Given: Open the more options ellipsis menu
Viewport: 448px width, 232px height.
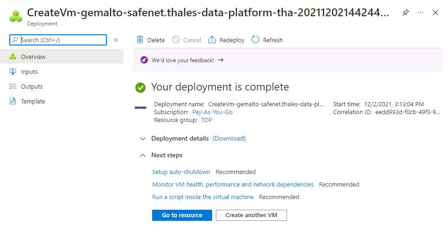Looking at the screenshot, I should coord(420,13).
